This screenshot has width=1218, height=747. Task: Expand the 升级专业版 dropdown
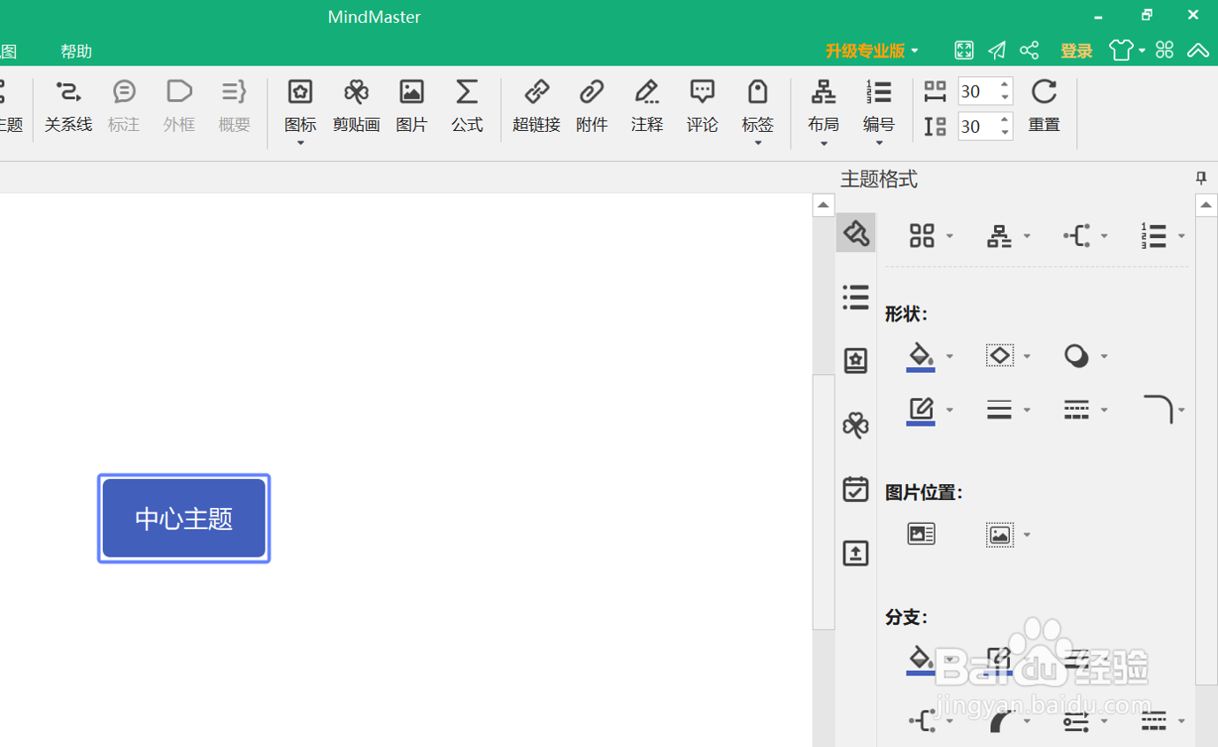click(x=914, y=51)
